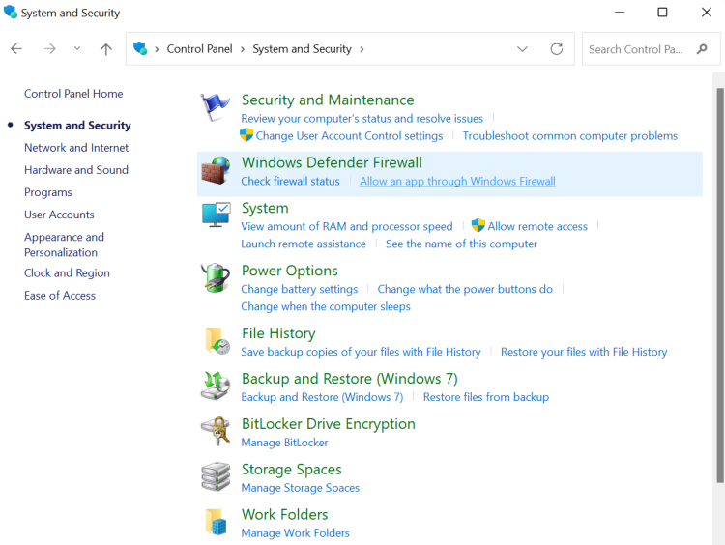Click the Backup and Restore drive icon
The height and width of the screenshot is (545, 725).
tap(216, 386)
